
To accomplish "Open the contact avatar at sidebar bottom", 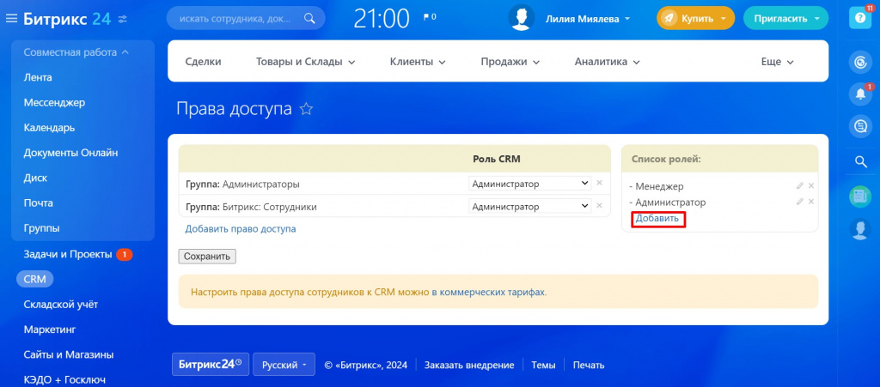I will (x=859, y=229).
